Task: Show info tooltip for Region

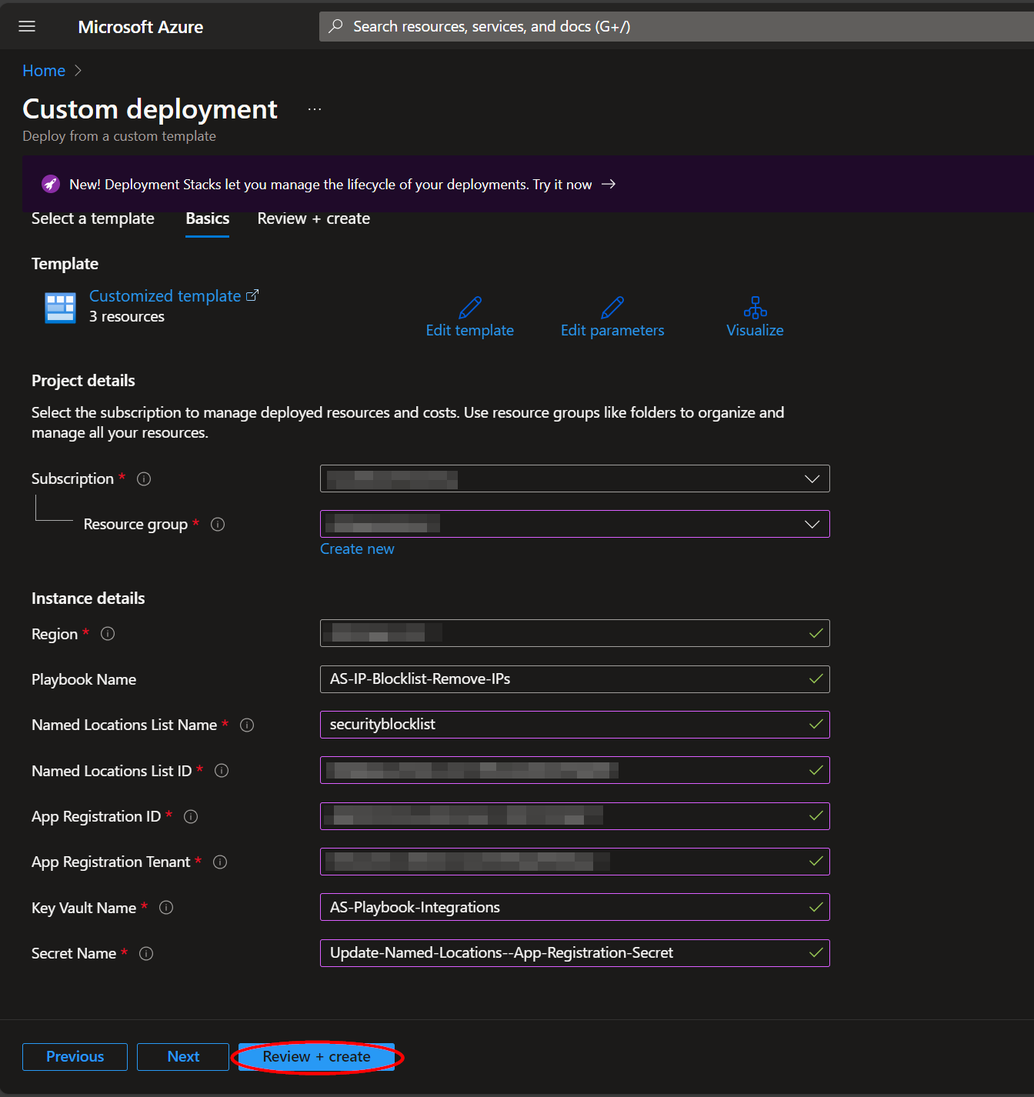Action: [x=108, y=634]
